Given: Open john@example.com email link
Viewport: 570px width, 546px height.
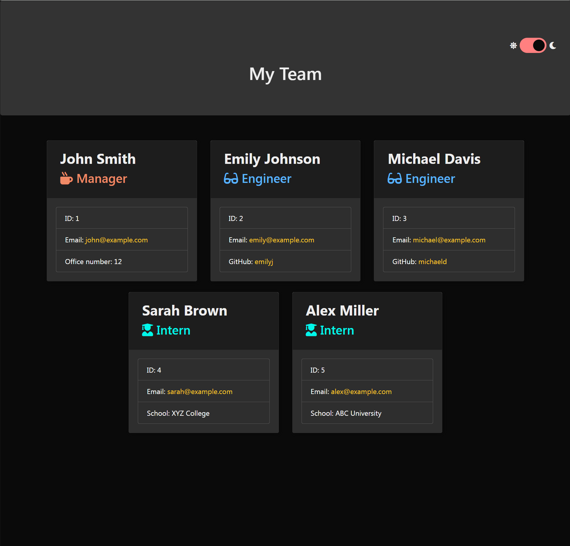Looking at the screenshot, I should pyautogui.click(x=117, y=240).
